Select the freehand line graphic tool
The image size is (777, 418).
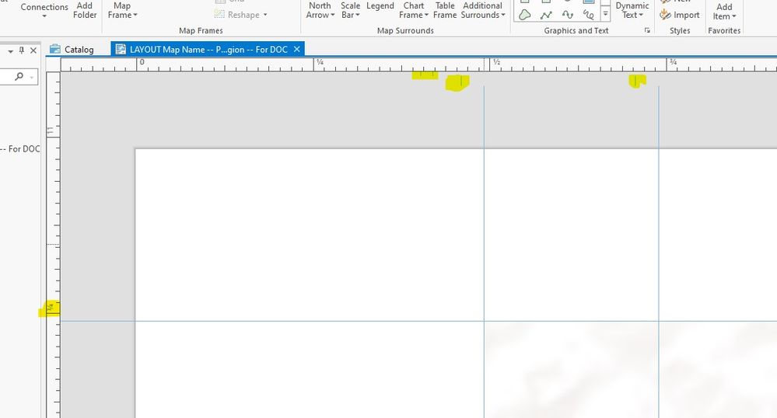[589, 15]
